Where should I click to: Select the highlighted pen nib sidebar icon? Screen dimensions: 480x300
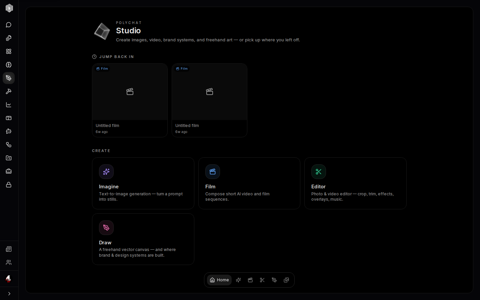tap(9, 78)
